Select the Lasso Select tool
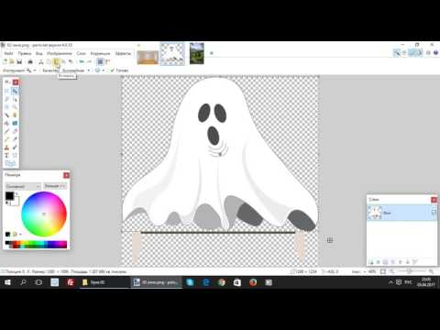This screenshot has height=330, width=440. [6, 99]
